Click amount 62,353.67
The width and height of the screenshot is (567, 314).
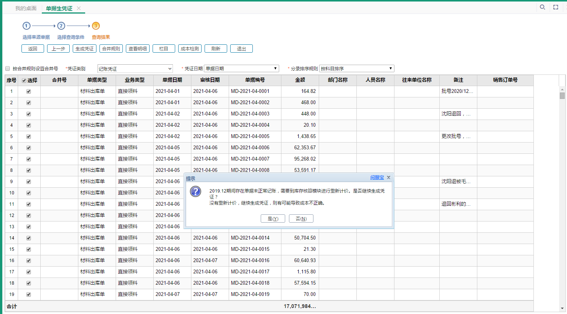[x=305, y=148]
